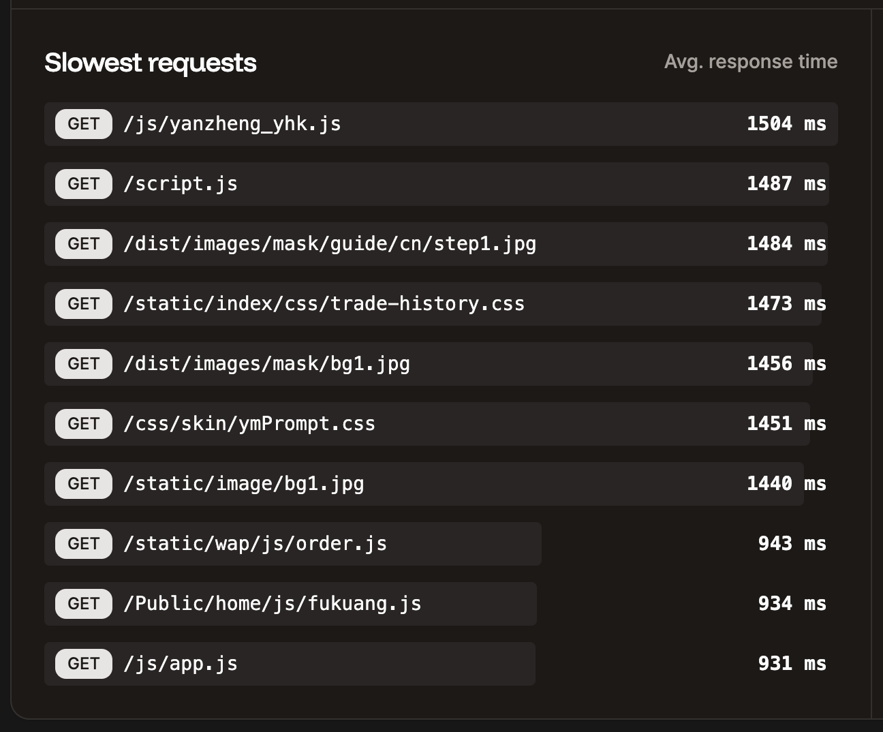Open the /Public/home/js/fukuang.js request
The height and width of the screenshot is (732, 883).
(x=271, y=603)
